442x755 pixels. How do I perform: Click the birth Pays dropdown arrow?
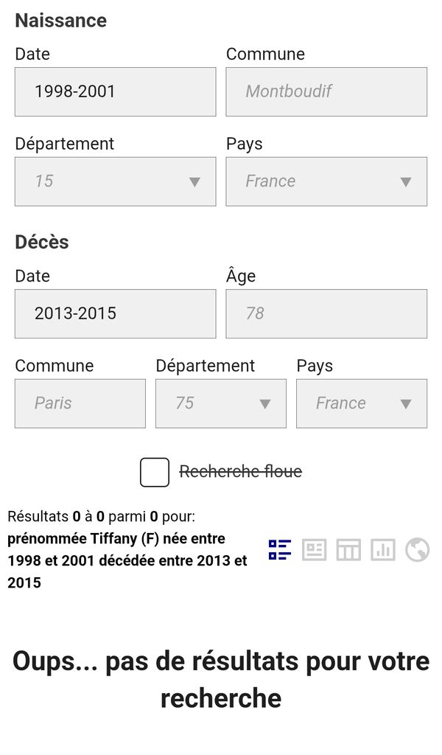click(406, 182)
